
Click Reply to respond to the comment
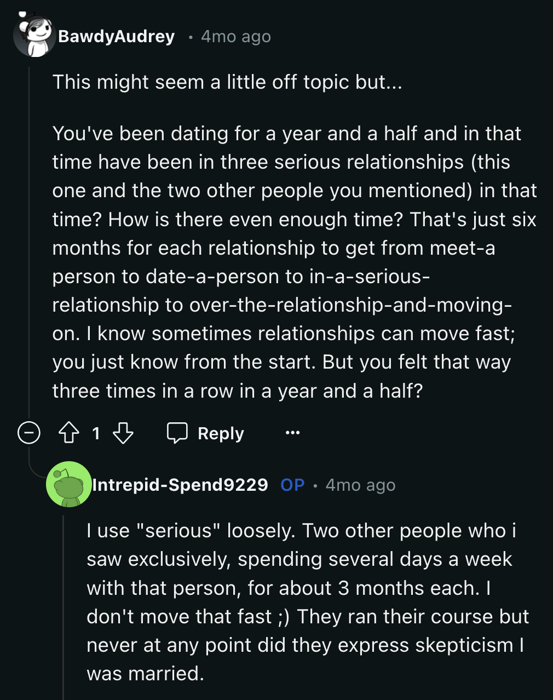tap(219, 433)
